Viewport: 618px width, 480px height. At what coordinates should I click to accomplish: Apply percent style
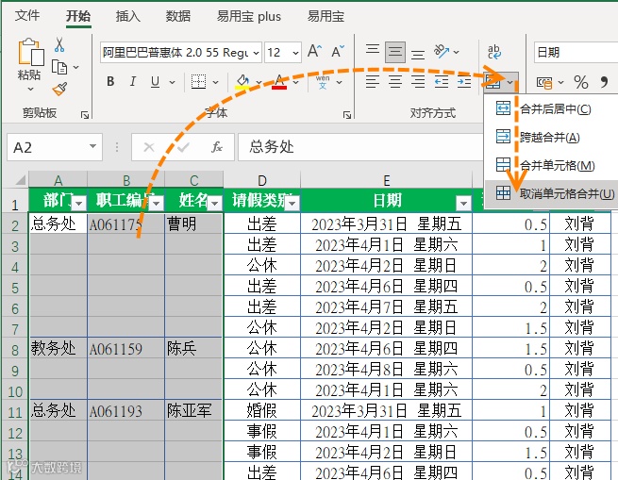coord(581,82)
